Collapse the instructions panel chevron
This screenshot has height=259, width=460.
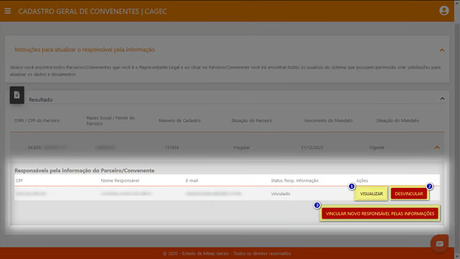(442, 49)
